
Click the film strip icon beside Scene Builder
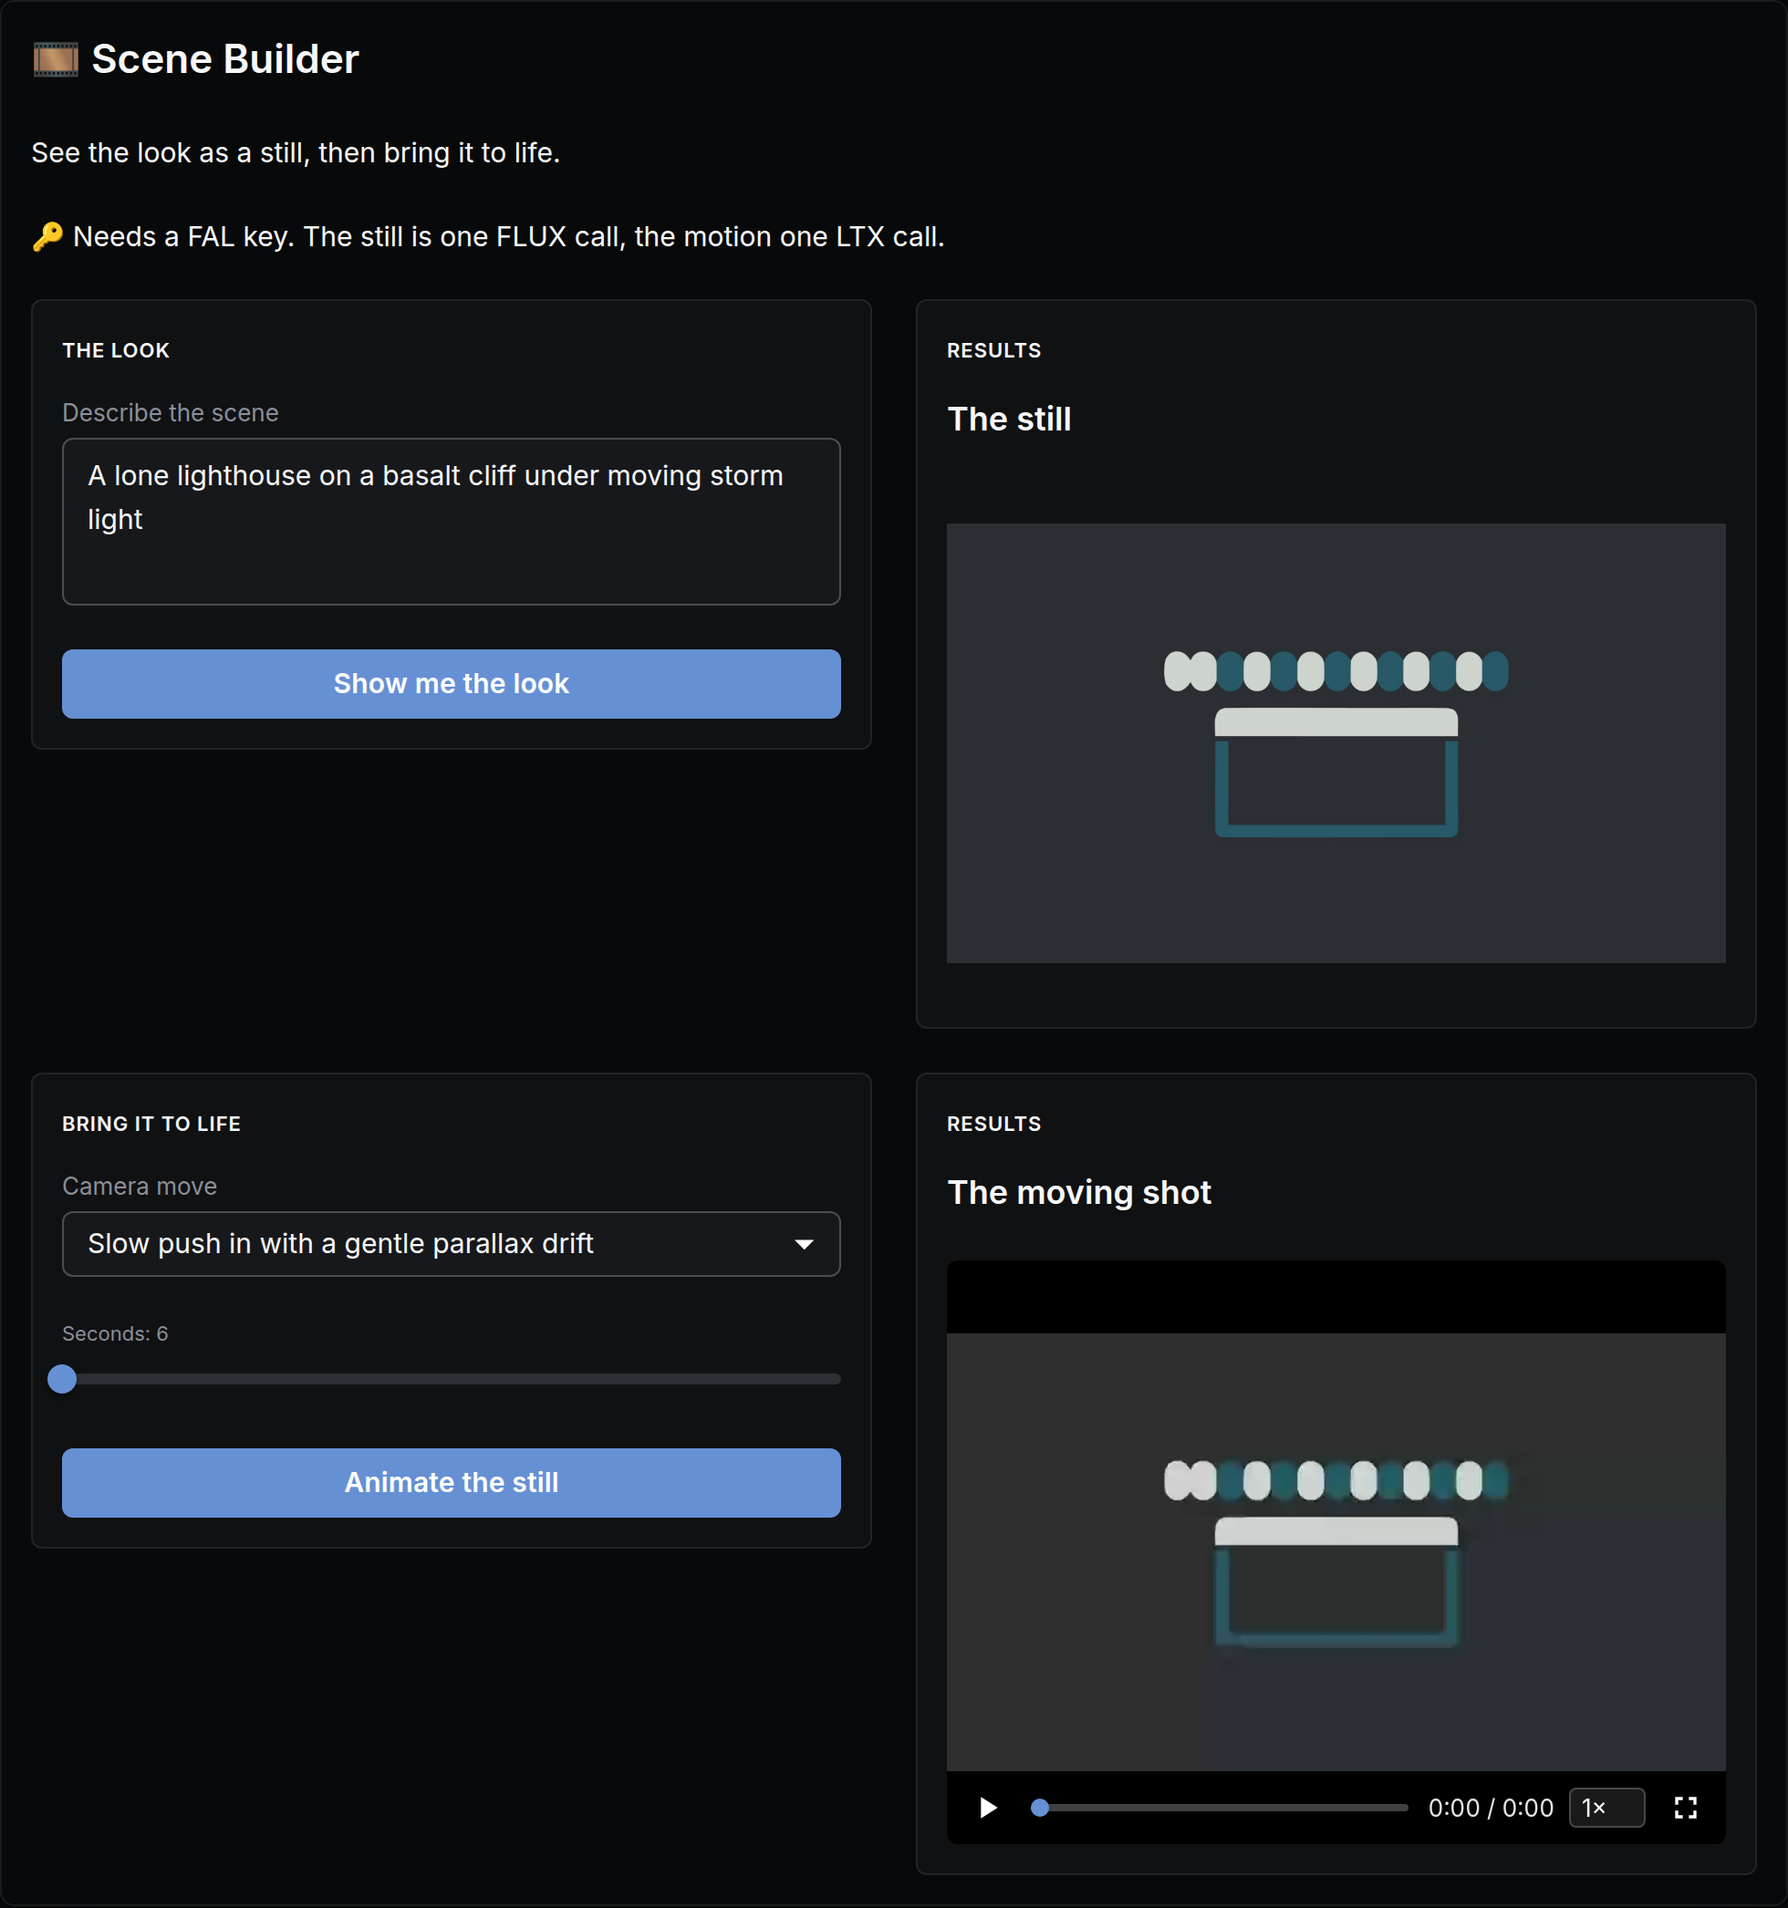56,59
